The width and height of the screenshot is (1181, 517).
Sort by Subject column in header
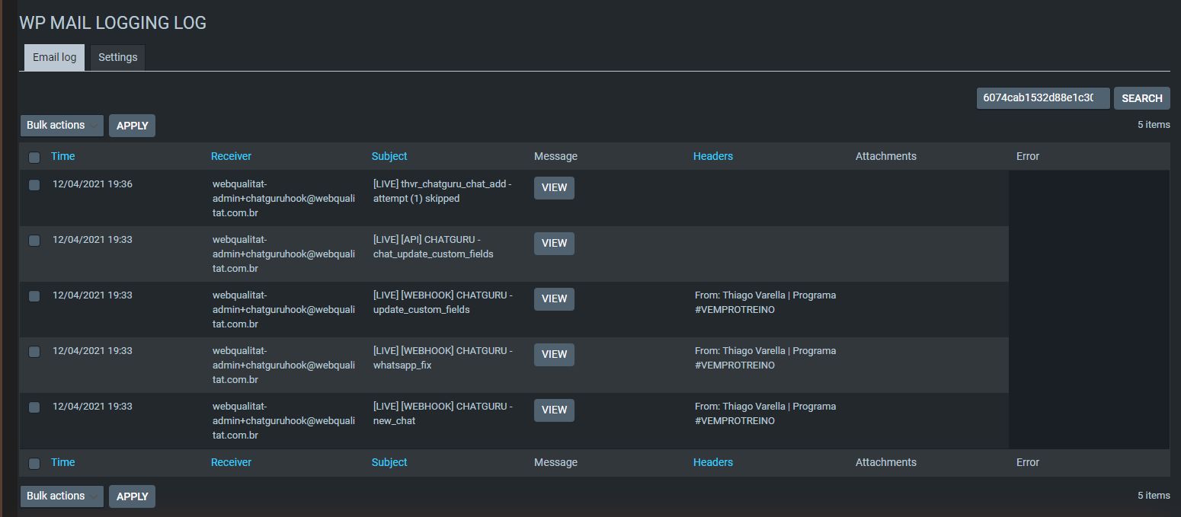pyautogui.click(x=389, y=156)
